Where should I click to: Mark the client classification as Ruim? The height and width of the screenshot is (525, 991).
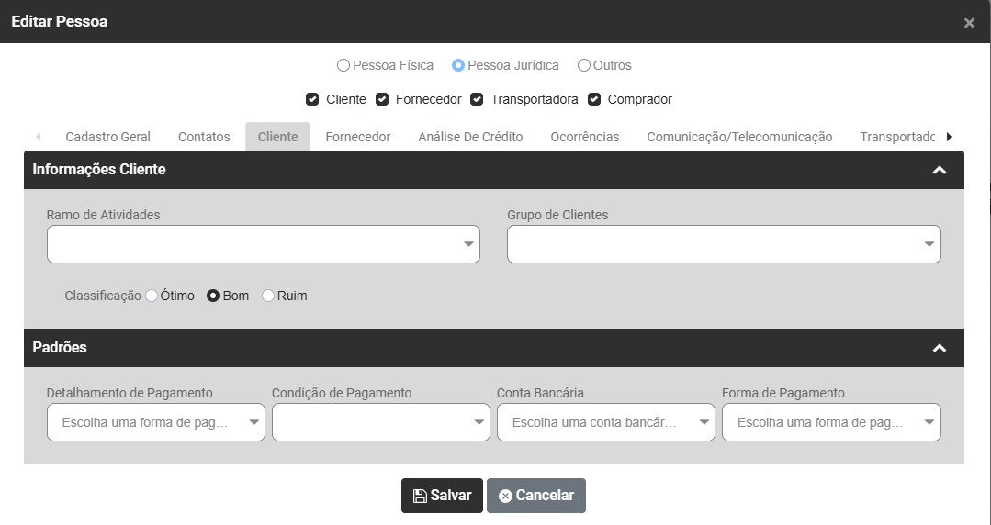click(268, 296)
